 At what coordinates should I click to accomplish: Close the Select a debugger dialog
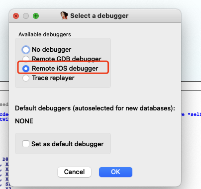pos(16,16)
